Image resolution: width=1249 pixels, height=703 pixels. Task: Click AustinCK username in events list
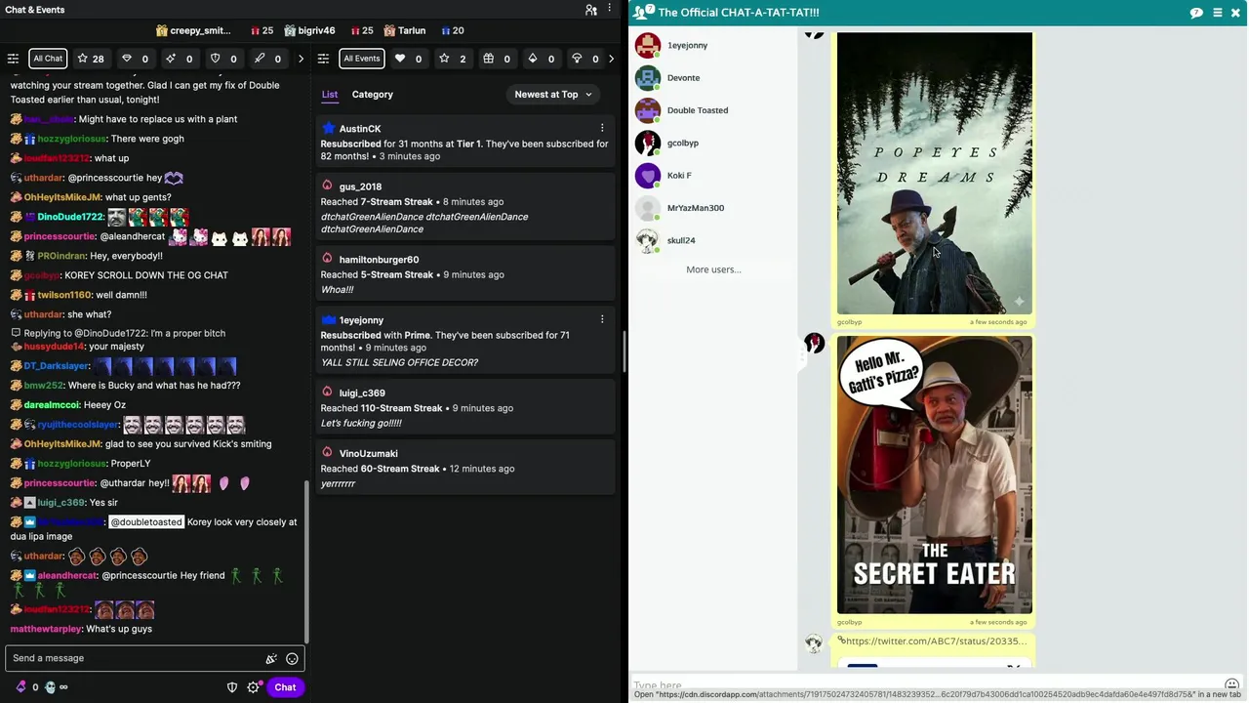359,129
